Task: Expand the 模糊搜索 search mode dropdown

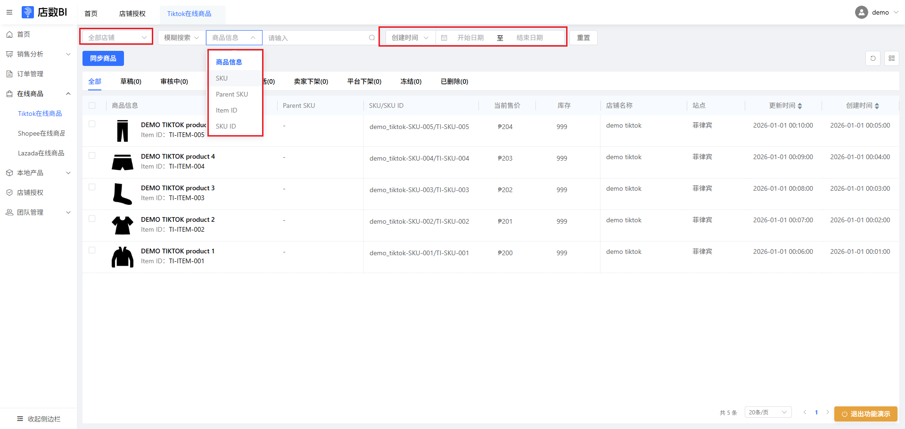Action: point(181,38)
